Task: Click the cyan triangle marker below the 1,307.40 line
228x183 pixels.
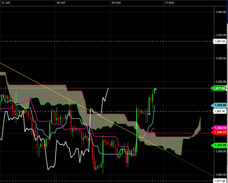Action: 149,114
